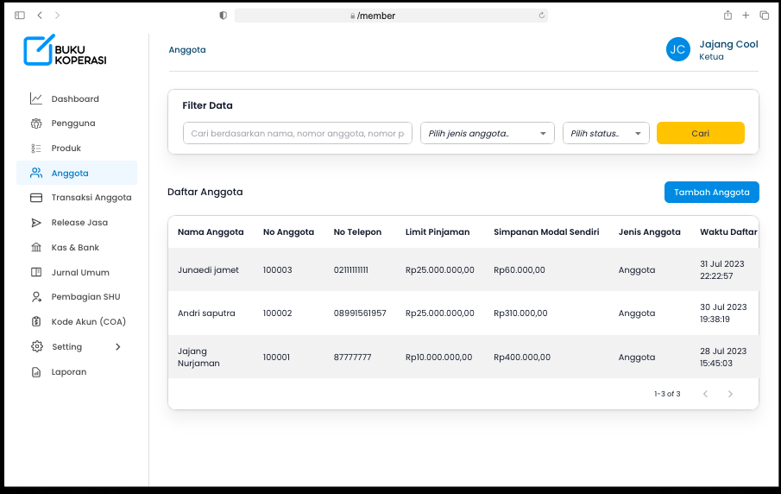Click the Kode Akun (COA) icon
Screen dimensions: 781x494
36,322
